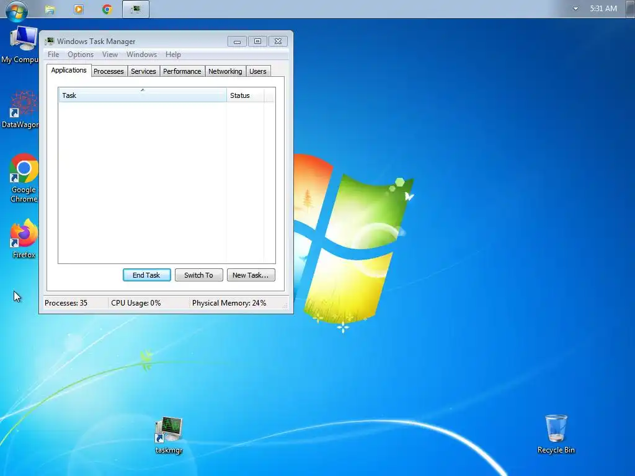Open the Help menu

[173, 55]
